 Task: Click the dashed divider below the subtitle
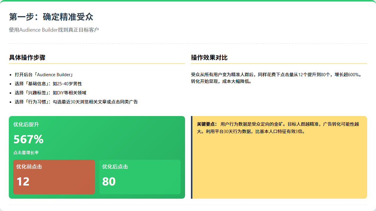click(x=188, y=44)
